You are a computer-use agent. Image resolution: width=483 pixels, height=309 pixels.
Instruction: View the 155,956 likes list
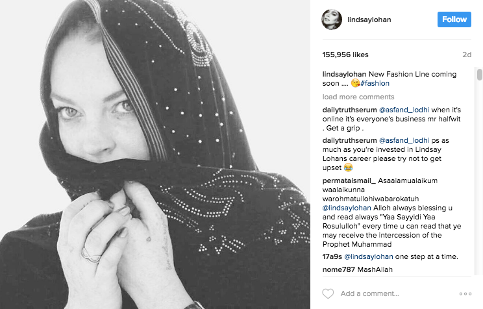coord(345,55)
